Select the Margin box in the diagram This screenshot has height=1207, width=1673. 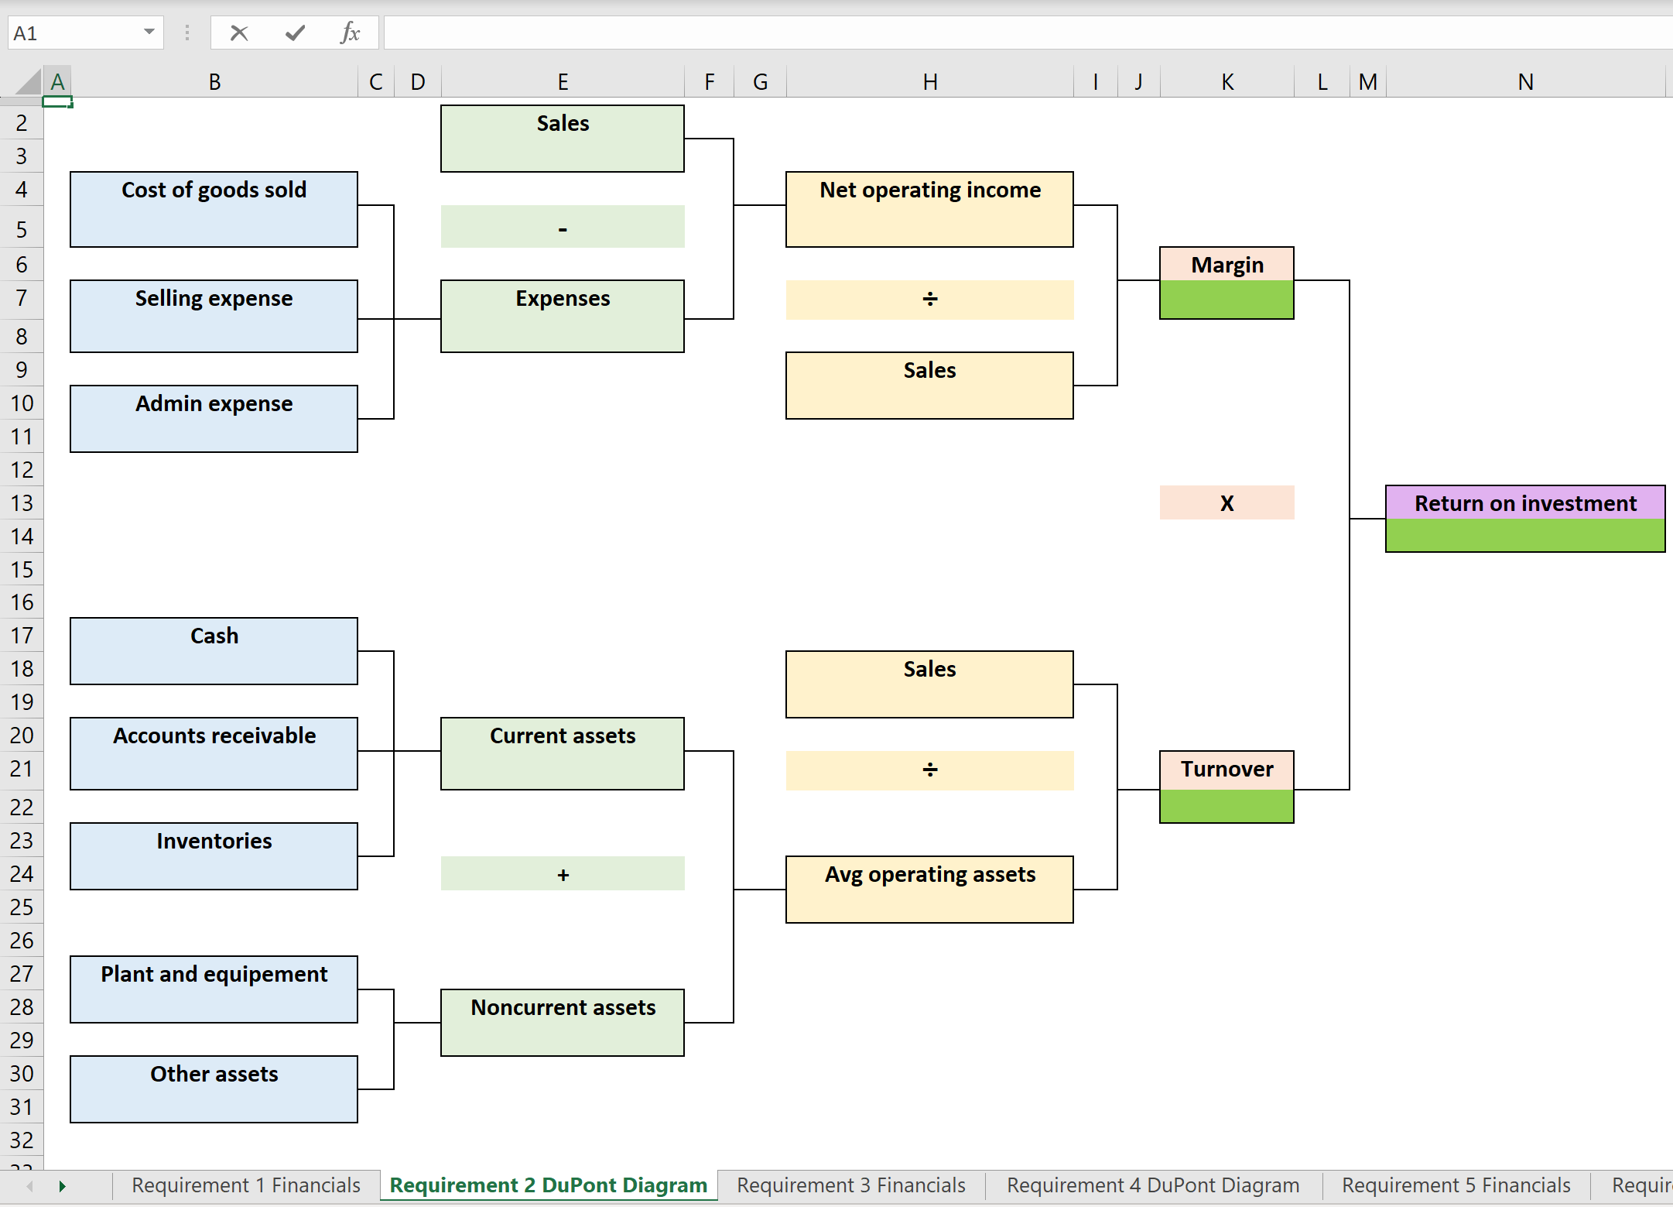click(x=1226, y=264)
